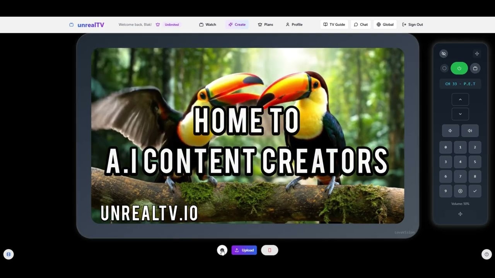Click the circle record button on remote

444,68
